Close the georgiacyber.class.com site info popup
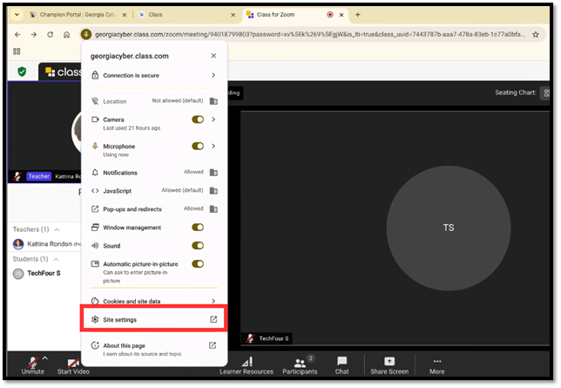 [213, 56]
